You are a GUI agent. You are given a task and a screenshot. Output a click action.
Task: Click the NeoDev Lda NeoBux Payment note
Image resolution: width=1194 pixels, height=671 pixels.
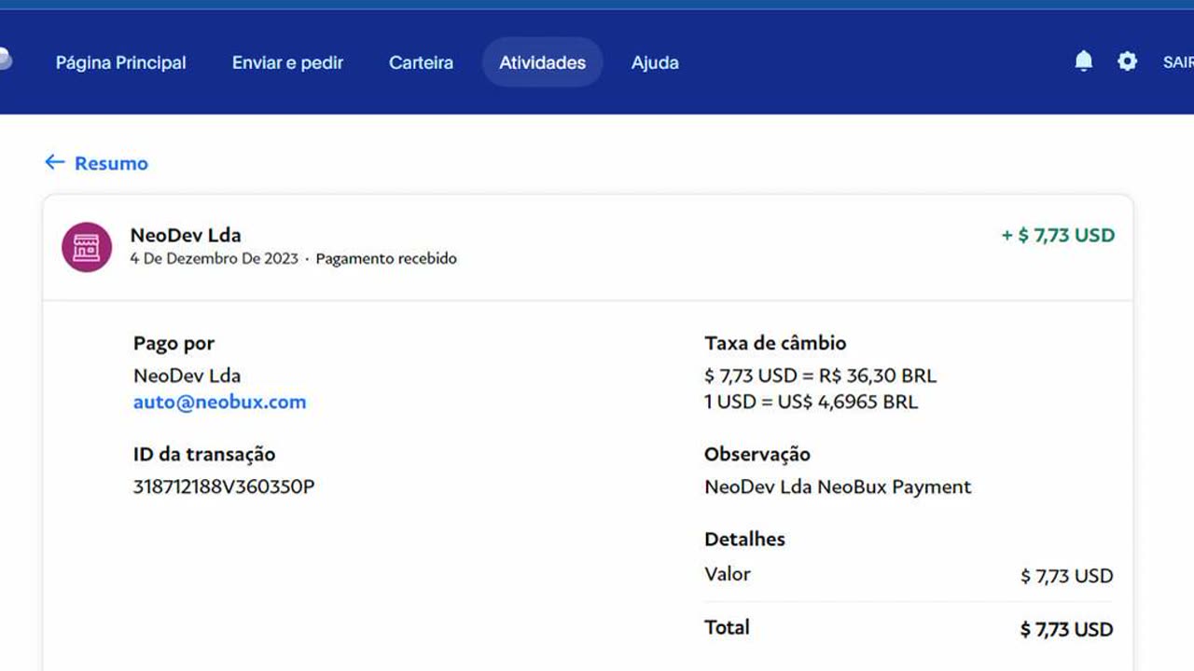click(x=838, y=486)
